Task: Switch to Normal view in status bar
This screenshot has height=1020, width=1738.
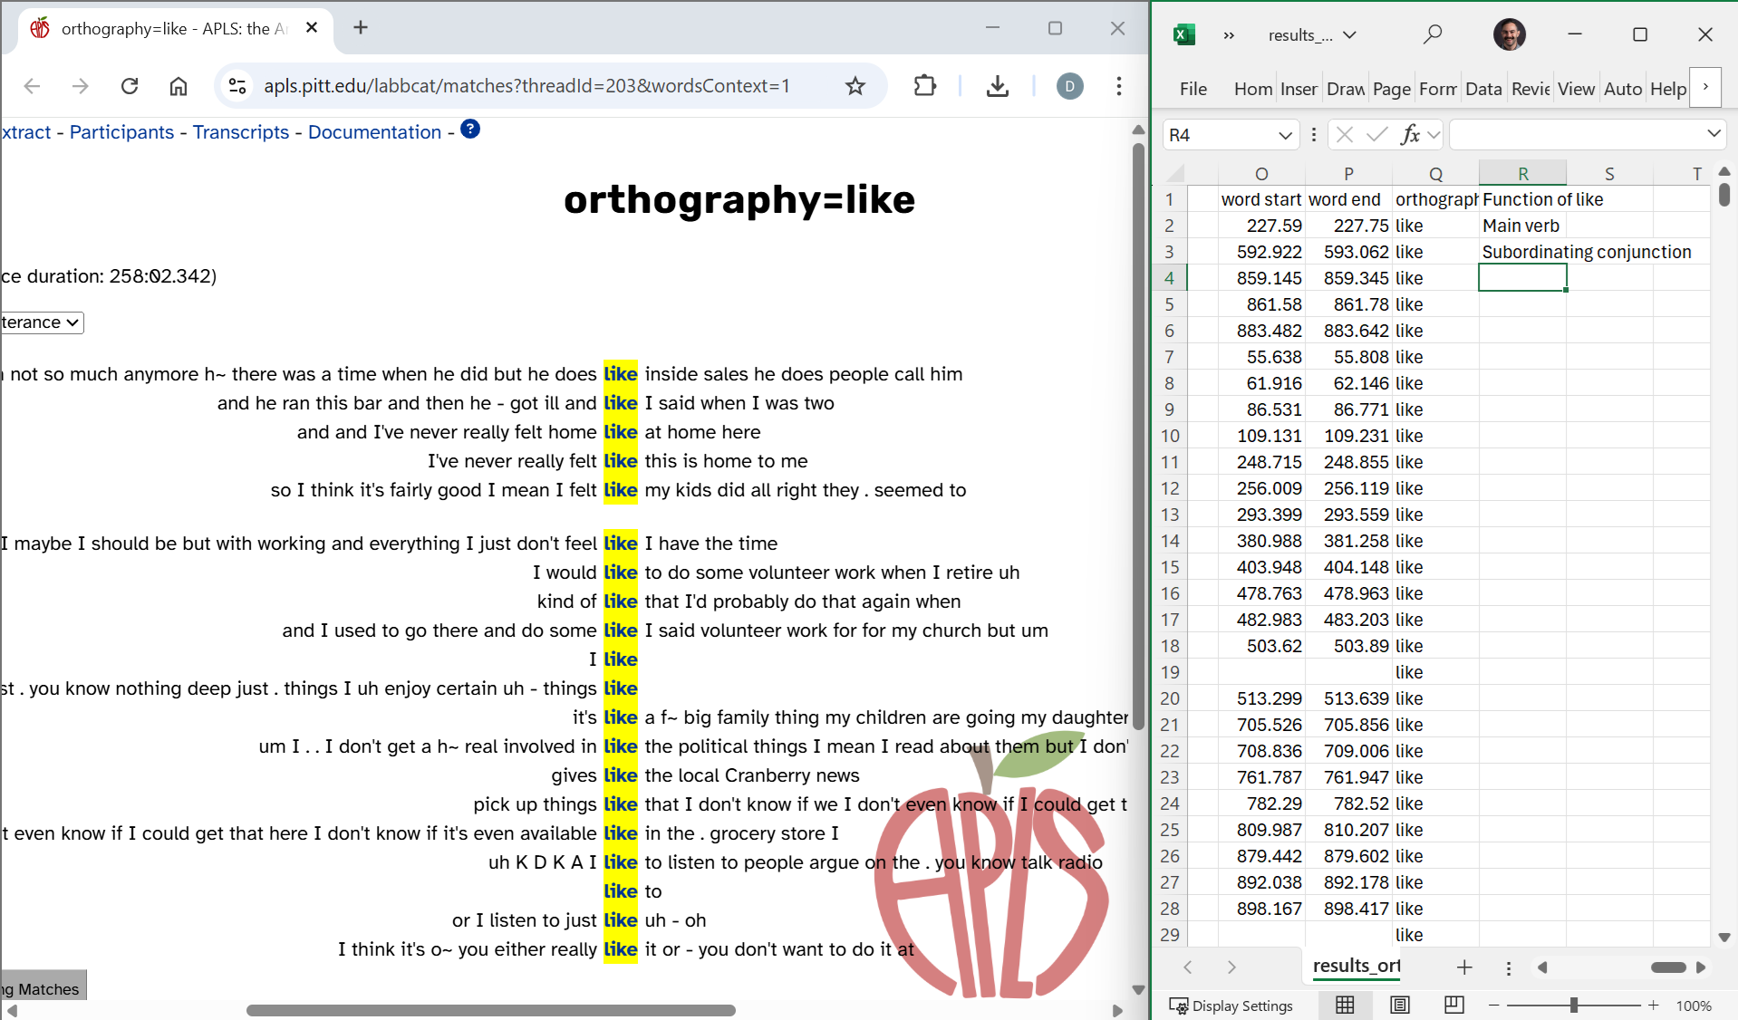Action: point(1345,1005)
